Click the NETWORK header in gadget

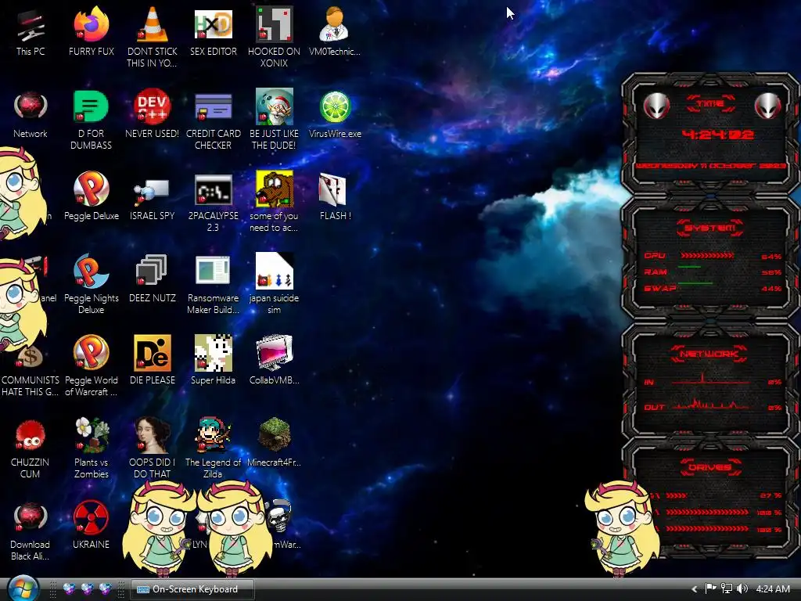[710, 354]
